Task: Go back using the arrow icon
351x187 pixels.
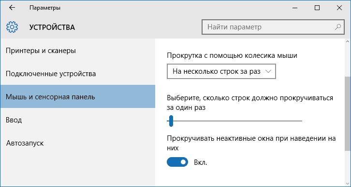Action: point(12,8)
